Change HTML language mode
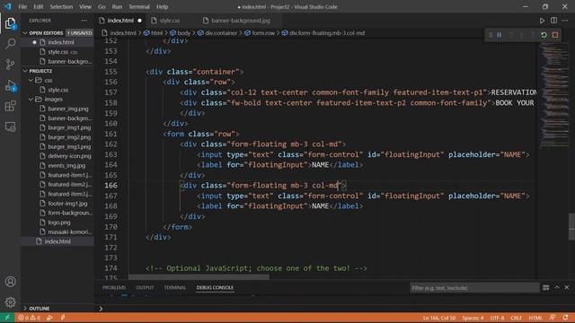 click(535, 318)
